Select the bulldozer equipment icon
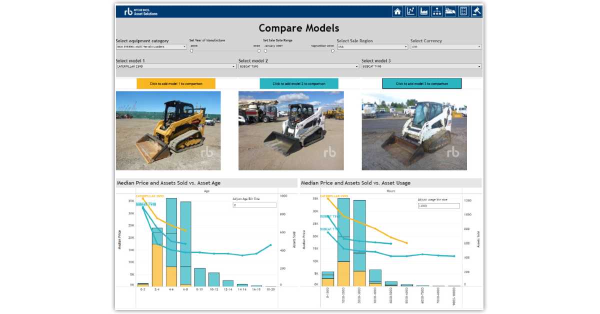The width and height of the screenshot is (600, 314). point(450,11)
